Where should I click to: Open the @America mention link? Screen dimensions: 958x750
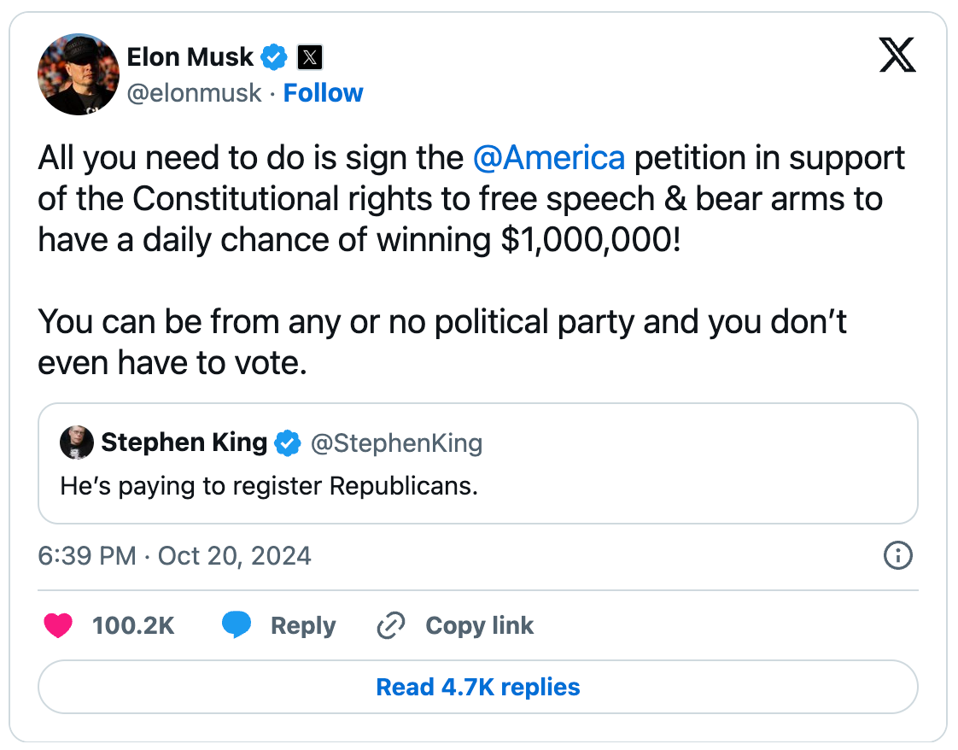pyautogui.click(x=548, y=158)
